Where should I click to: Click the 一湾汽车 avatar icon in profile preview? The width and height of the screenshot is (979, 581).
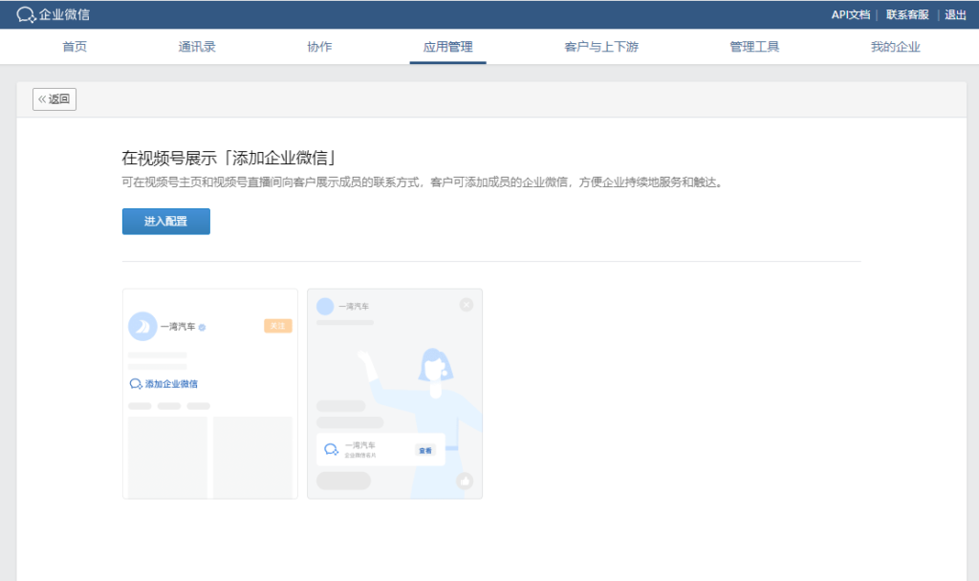pos(142,327)
